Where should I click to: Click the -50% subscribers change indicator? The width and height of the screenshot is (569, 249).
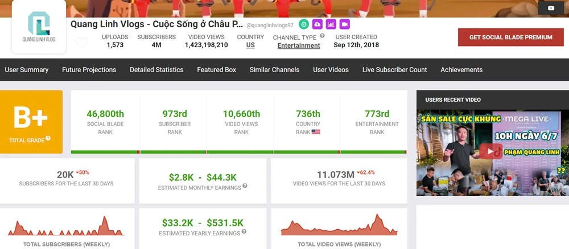(x=83, y=172)
